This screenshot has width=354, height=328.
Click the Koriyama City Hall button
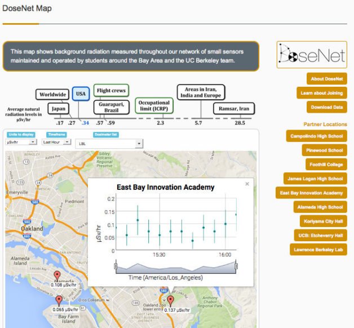pyautogui.click(x=324, y=221)
